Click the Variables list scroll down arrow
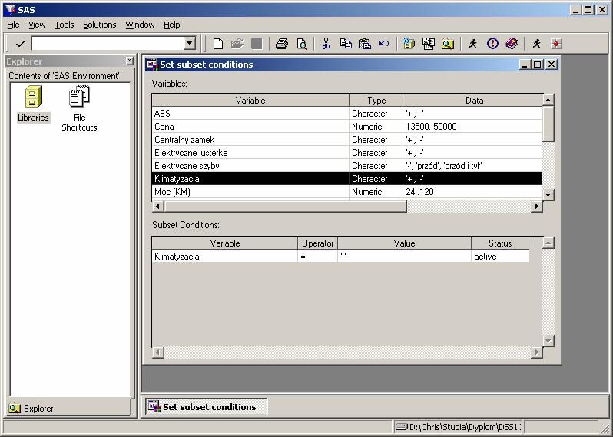613x437 pixels. pos(548,194)
